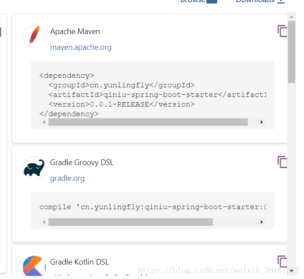Copy the Apache Maven dependency snippet
The height and width of the screenshot is (279, 304).
(x=282, y=31)
